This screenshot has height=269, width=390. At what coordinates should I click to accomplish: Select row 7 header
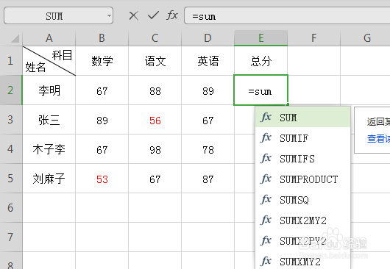(x=11, y=237)
